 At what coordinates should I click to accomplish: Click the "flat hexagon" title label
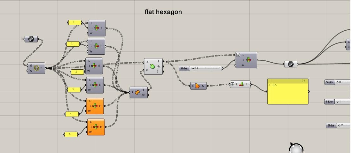point(163,12)
